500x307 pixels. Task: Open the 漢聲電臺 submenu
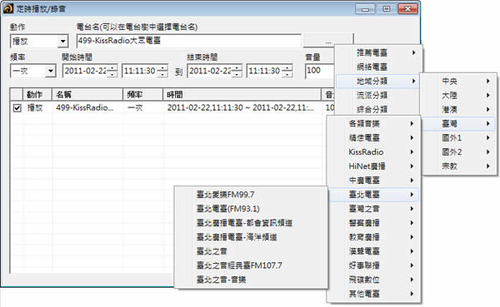pyautogui.click(x=373, y=251)
